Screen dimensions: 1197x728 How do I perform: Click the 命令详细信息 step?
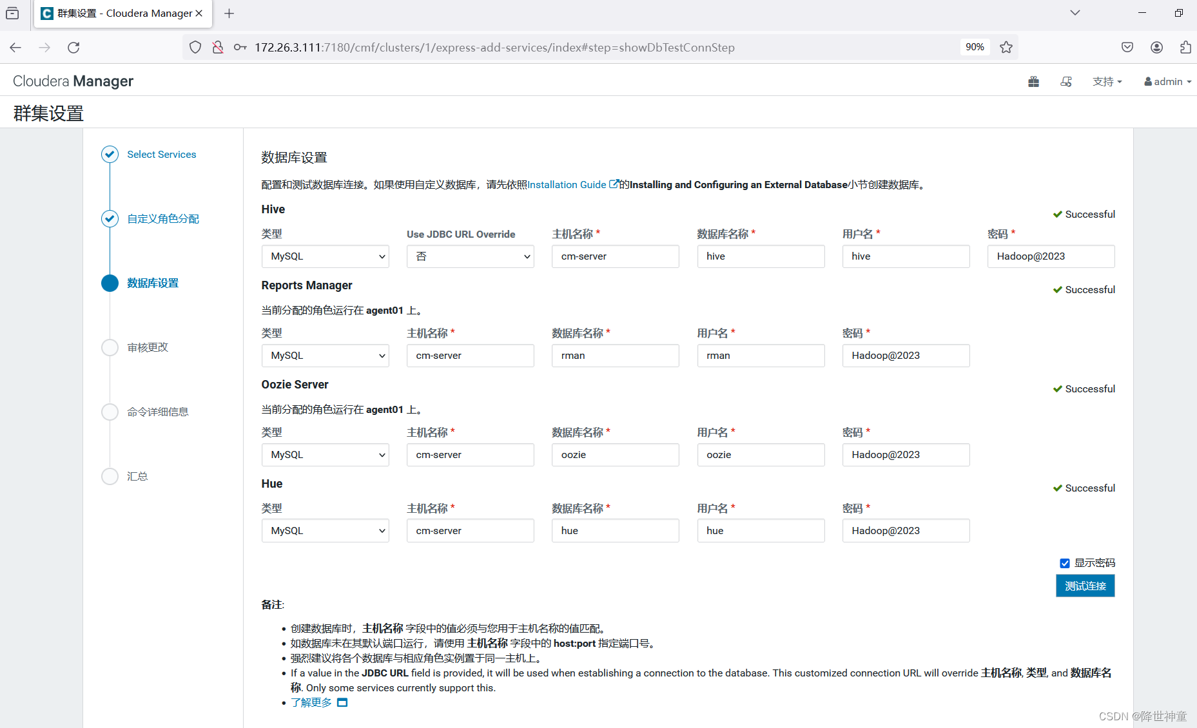158,412
